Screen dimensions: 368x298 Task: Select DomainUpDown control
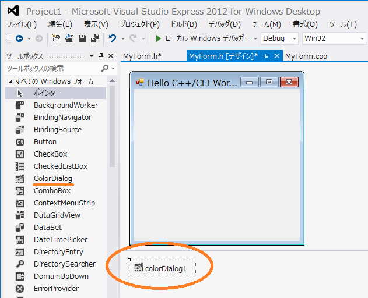click(x=56, y=276)
